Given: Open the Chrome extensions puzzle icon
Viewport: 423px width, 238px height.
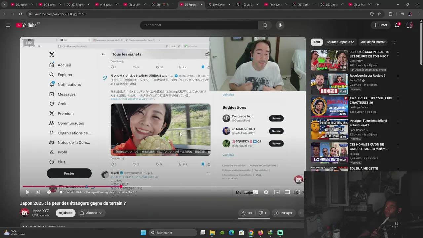Looking at the screenshot, I should point(390,14).
